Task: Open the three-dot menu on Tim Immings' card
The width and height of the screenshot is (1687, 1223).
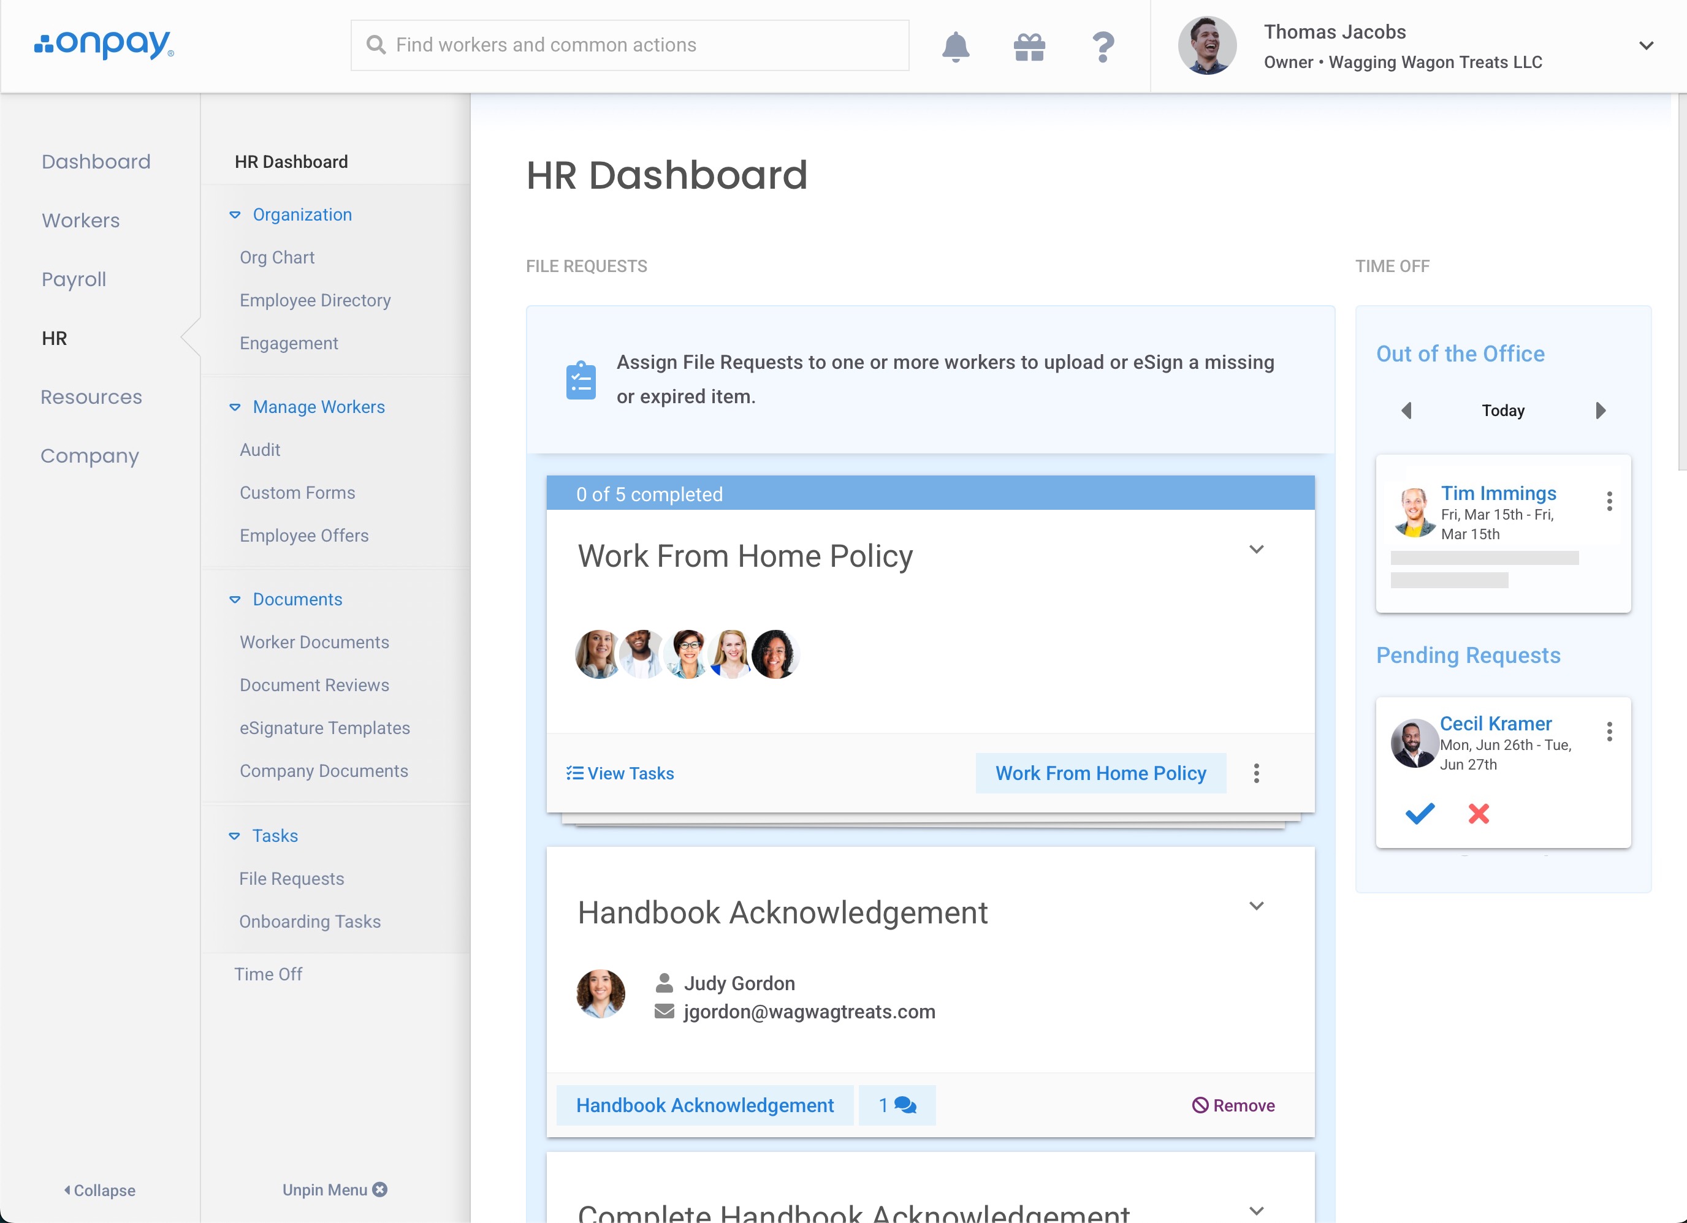Action: [1609, 501]
